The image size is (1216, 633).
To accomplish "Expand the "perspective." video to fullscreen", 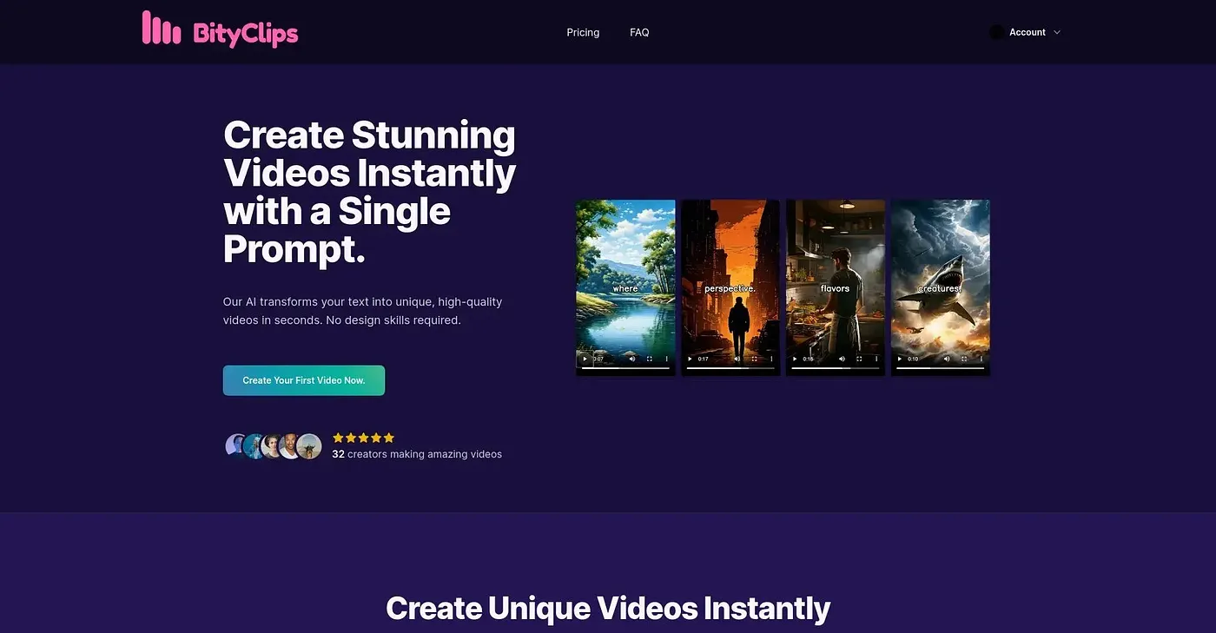I will coord(754,359).
